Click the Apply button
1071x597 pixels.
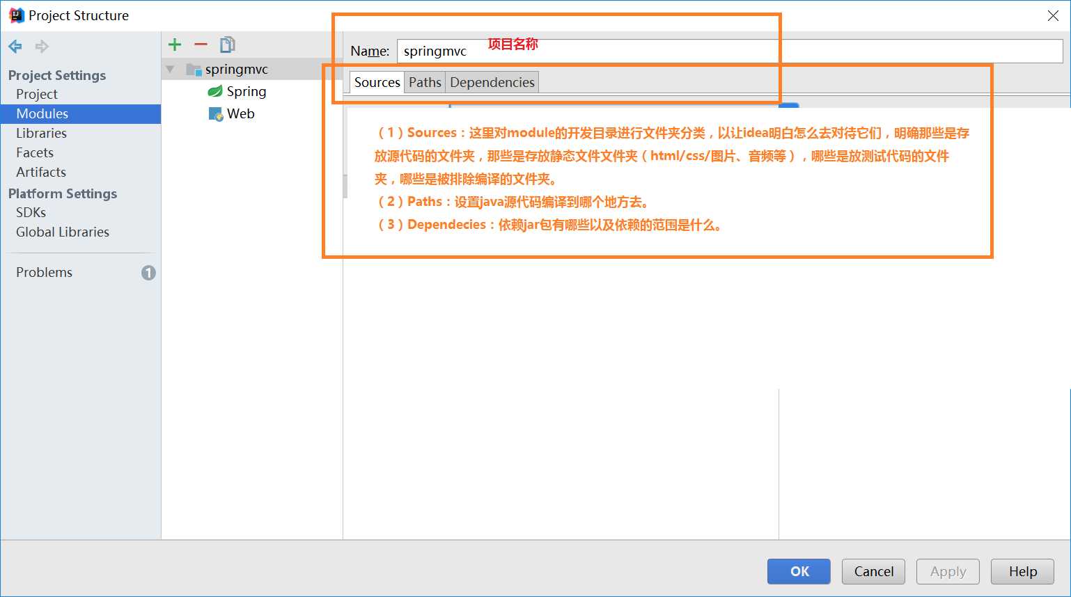948,571
